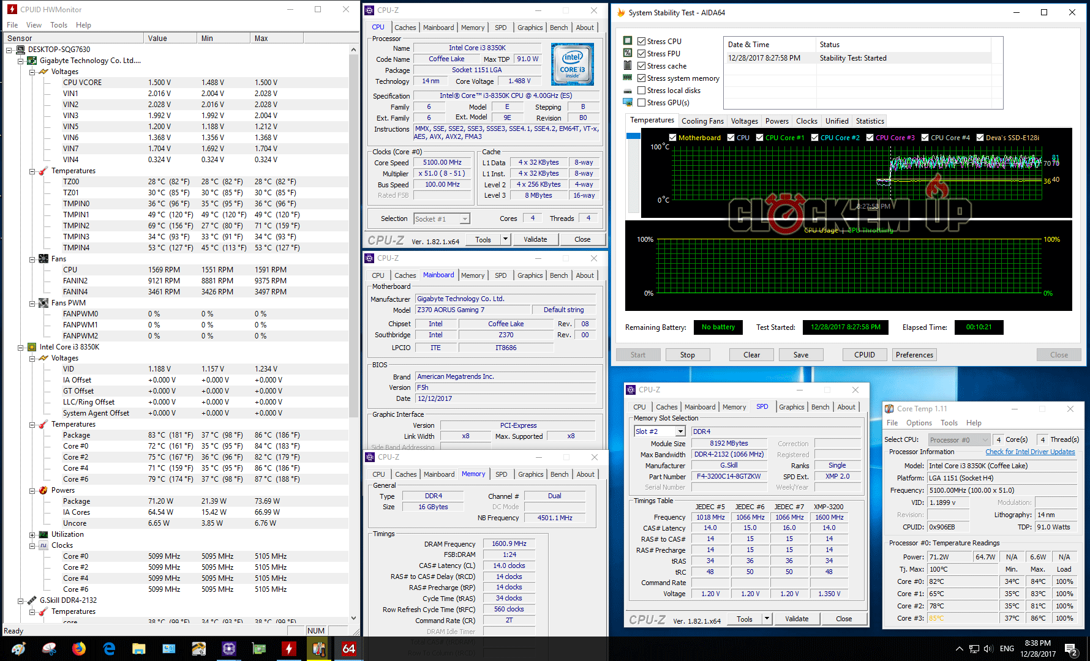1090x661 pixels.
Task: Enable the Stress local disks checkbox
Action: 642,91
